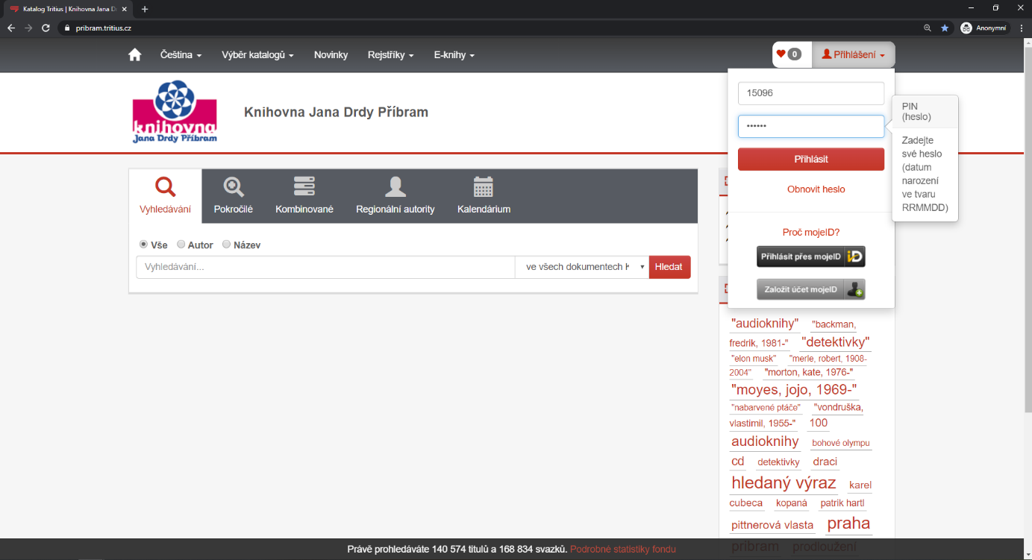Click the PIN password field
The width and height of the screenshot is (1032, 560).
[x=811, y=126]
